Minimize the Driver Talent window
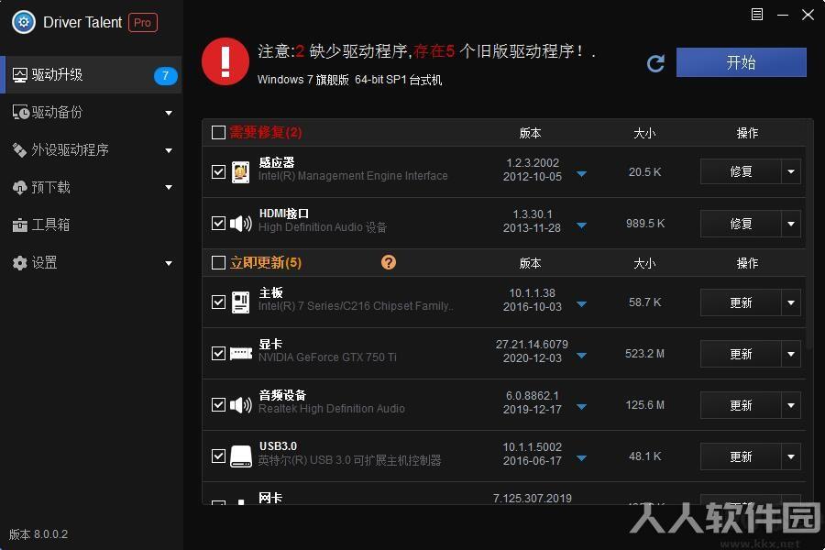 pyautogui.click(x=783, y=15)
